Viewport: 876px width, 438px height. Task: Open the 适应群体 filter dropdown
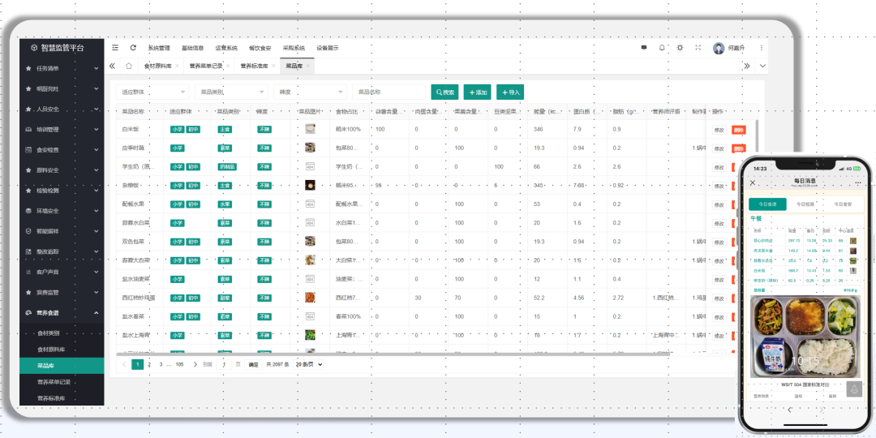pos(152,92)
